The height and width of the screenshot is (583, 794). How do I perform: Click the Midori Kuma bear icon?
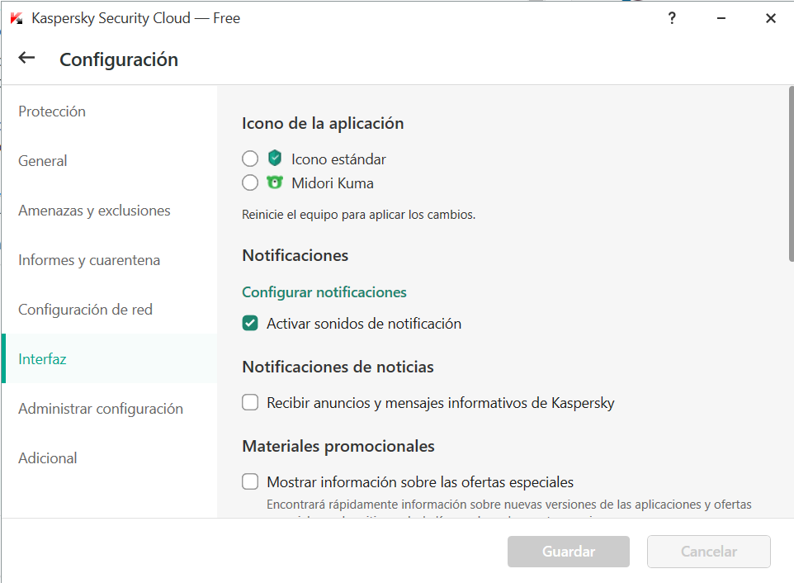coord(275,182)
